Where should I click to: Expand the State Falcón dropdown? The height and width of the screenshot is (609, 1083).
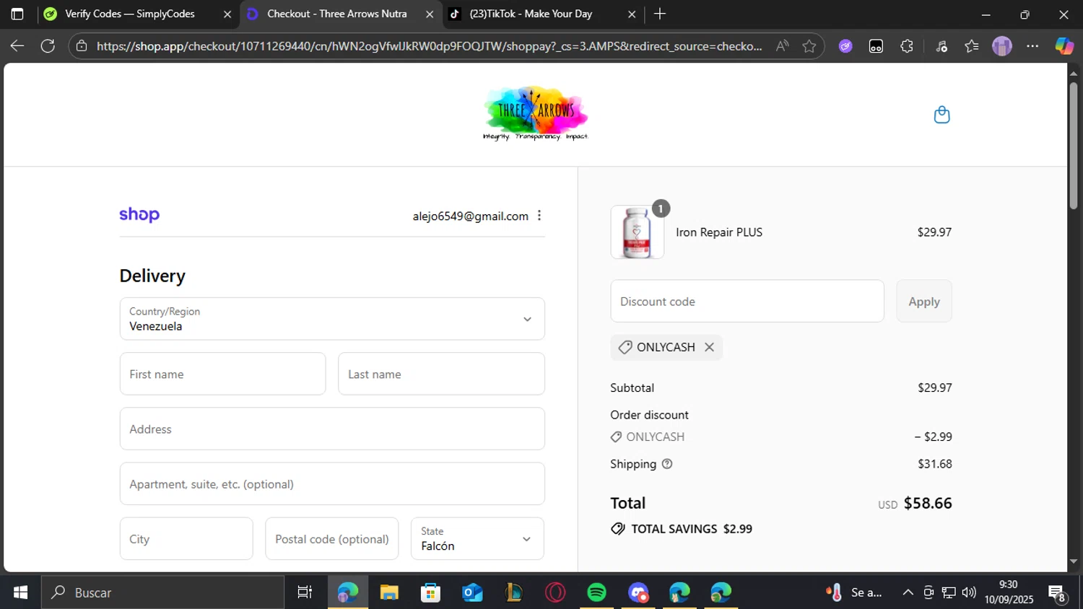pos(477,538)
